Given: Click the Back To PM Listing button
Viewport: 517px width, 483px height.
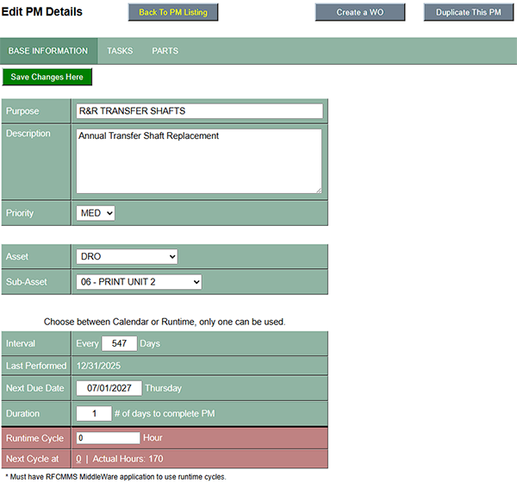Looking at the screenshot, I should click(x=173, y=12).
